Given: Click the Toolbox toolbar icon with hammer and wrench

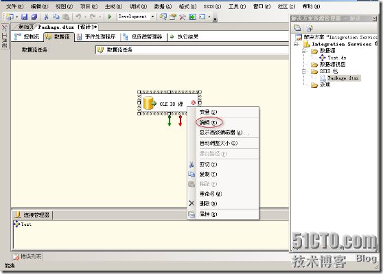Looking at the screenshot, I should click(x=182, y=16).
